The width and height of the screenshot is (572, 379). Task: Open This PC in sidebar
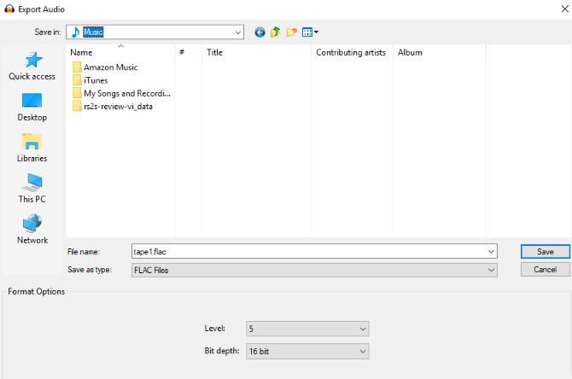(32, 189)
